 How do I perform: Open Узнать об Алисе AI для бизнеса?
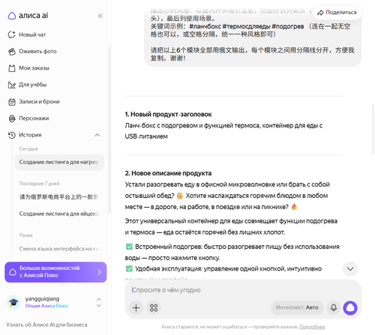click(46, 325)
